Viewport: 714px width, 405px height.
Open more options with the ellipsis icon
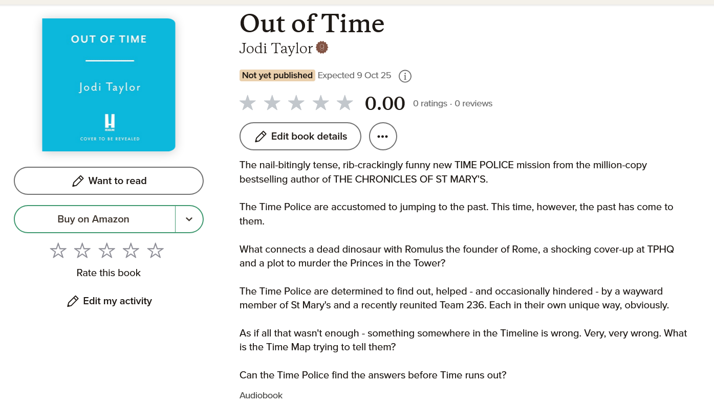coord(383,136)
